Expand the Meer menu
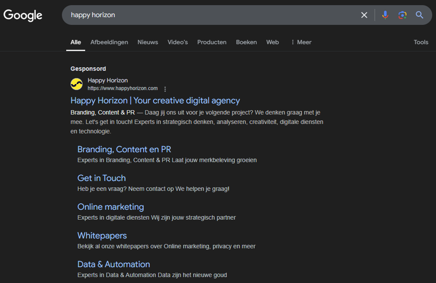The width and height of the screenshot is (436, 283). [x=301, y=42]
